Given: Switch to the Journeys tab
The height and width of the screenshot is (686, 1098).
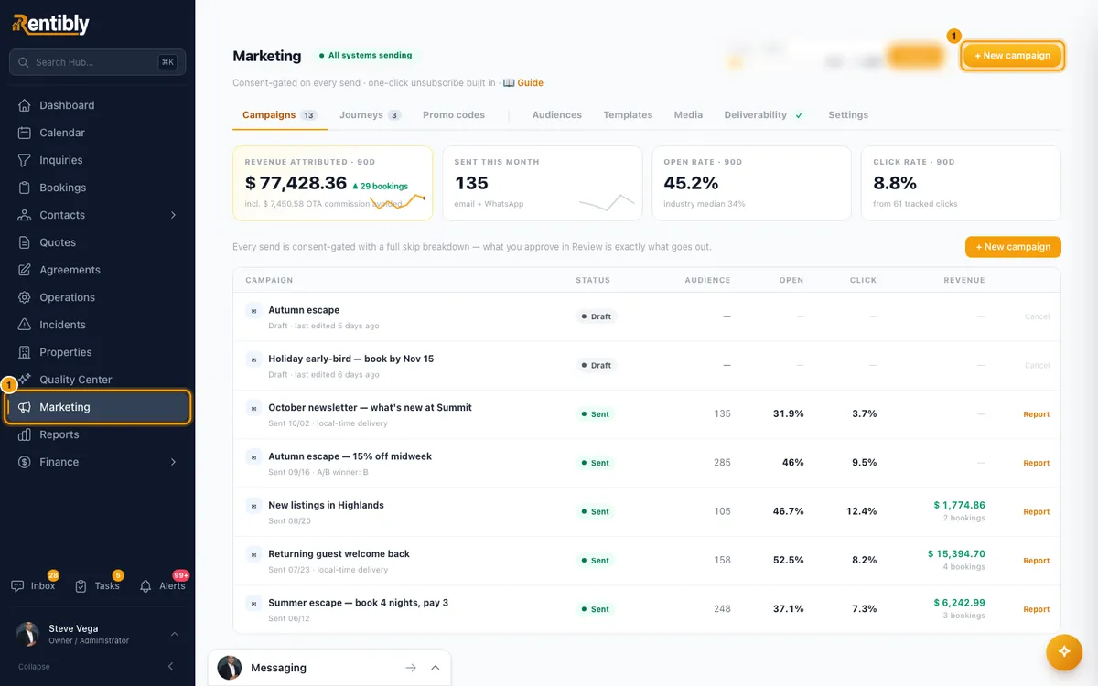Looking at the screenshot, I should click(370, 115).
